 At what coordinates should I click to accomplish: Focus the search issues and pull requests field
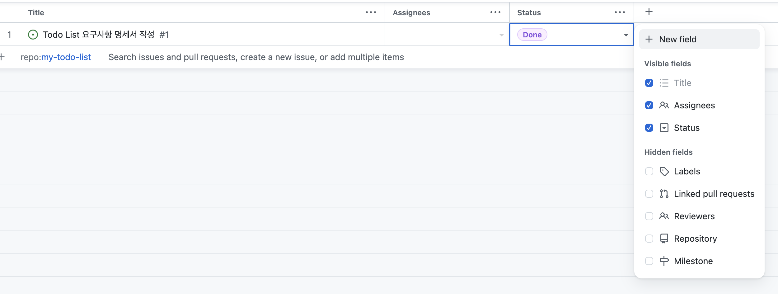(256, 57)
